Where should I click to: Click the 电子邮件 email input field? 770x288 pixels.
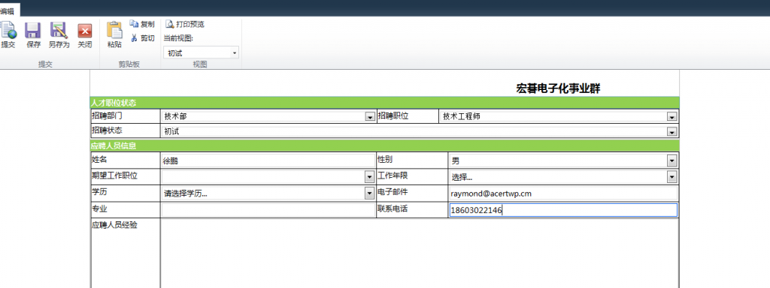pyautogui.click(x=562, y=193)
